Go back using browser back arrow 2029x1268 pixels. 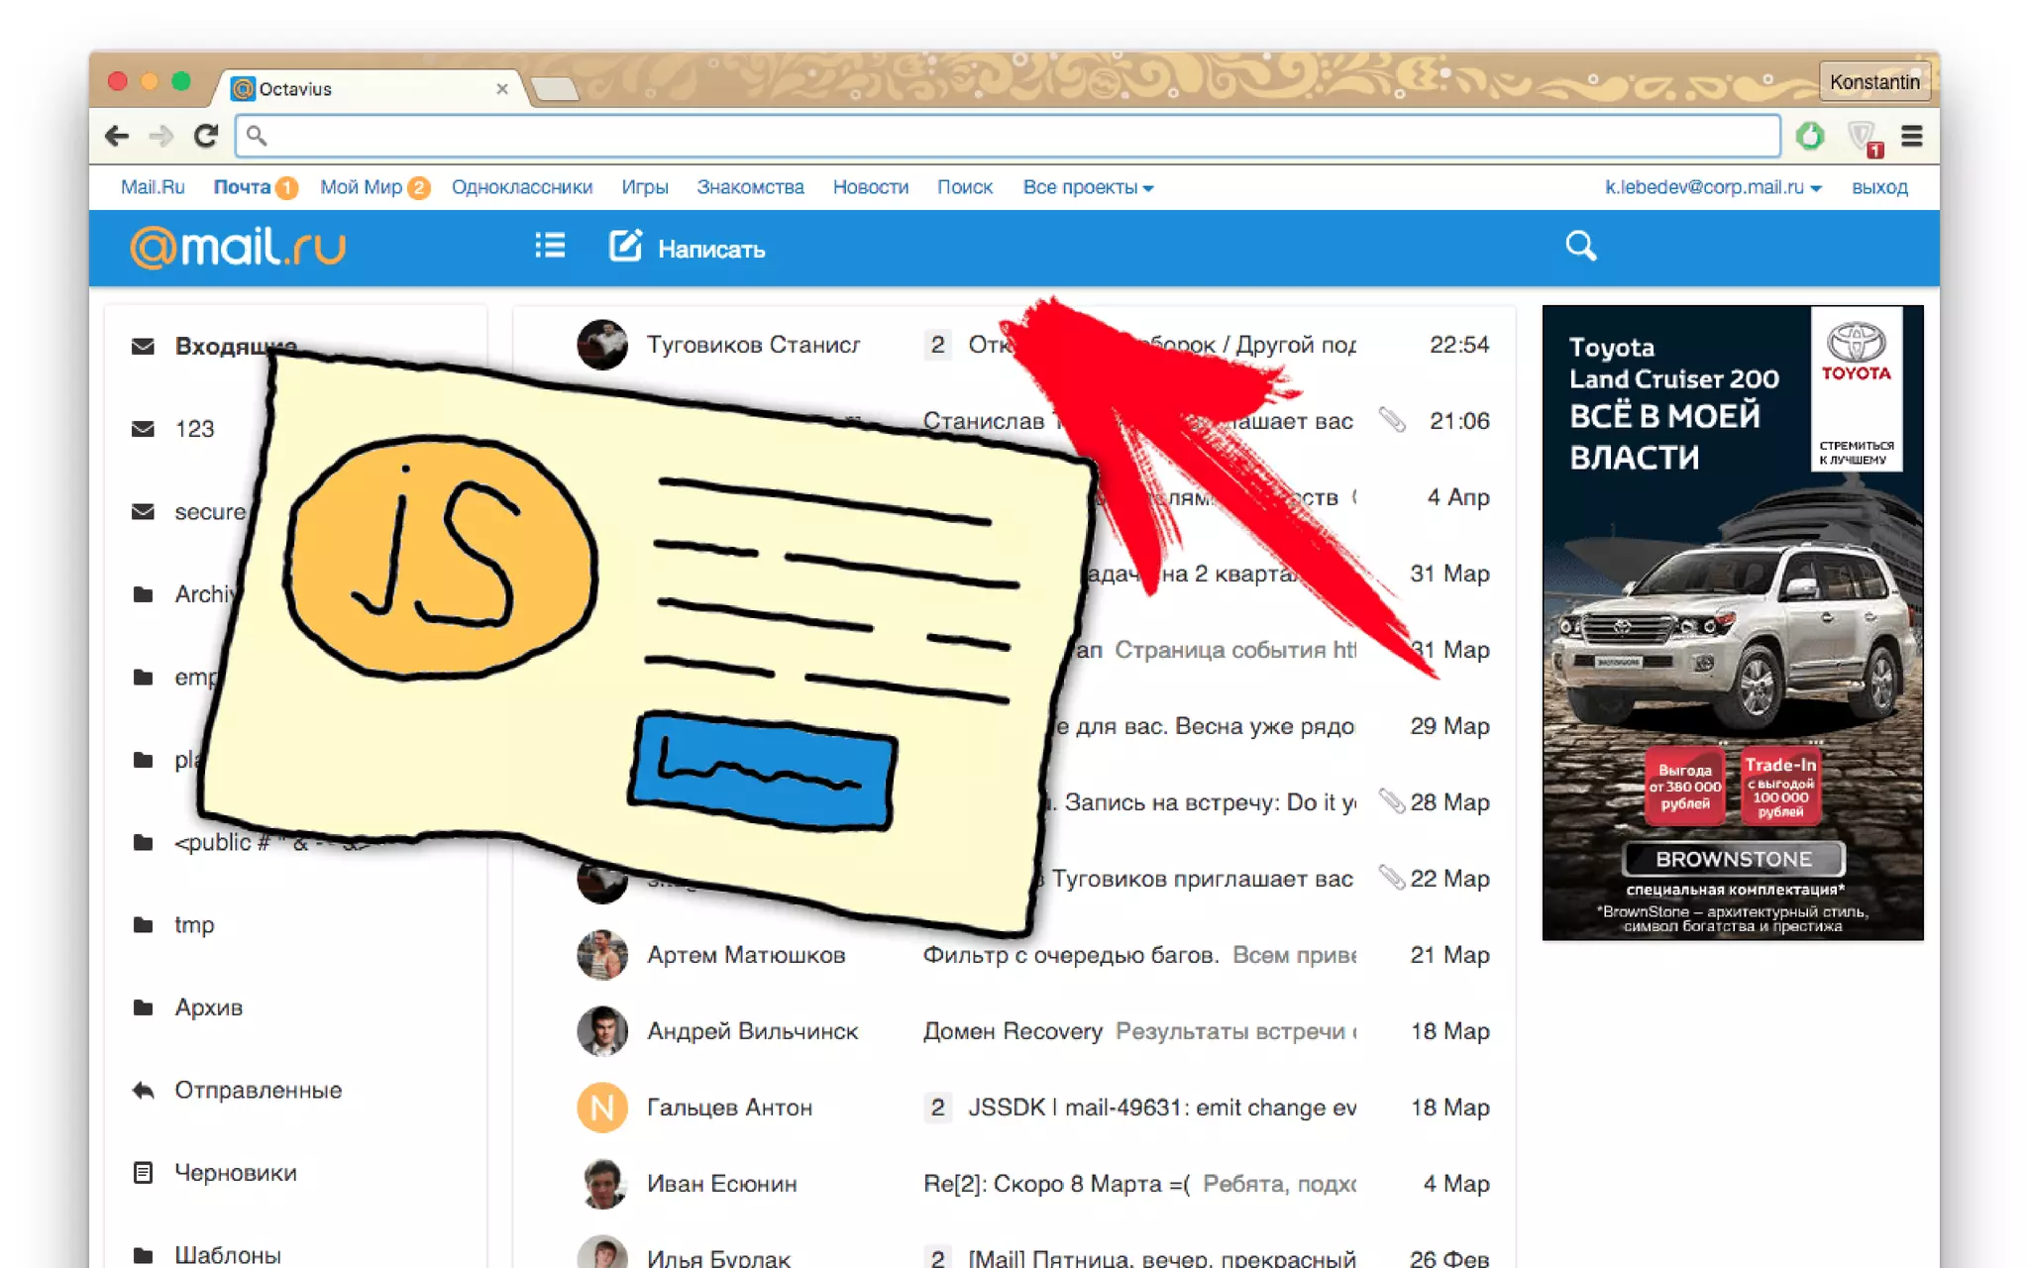click(x=117, y=136)
